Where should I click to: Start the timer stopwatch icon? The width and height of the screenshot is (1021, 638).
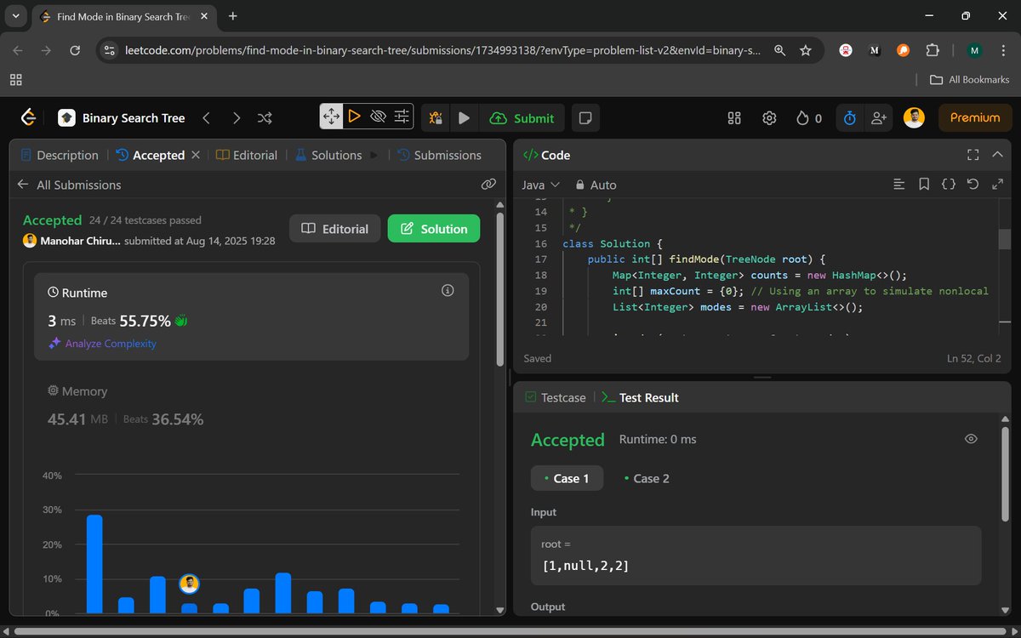click(x=849, y=118)
